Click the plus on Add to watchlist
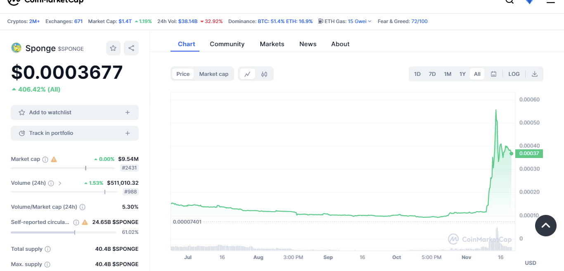This screenshot has width=564, height=271. 128,113
